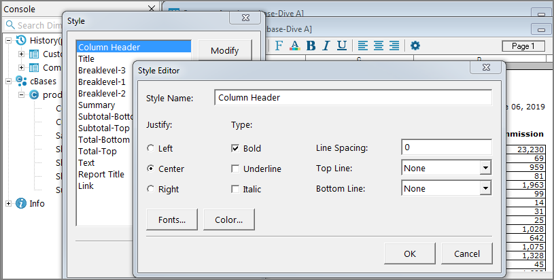
Task: Close the Style dialog
Action: [245, 18]
